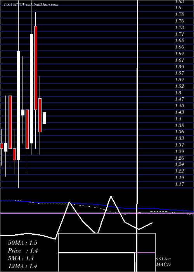Click the 1.8 price axis label

pos(178,8)
